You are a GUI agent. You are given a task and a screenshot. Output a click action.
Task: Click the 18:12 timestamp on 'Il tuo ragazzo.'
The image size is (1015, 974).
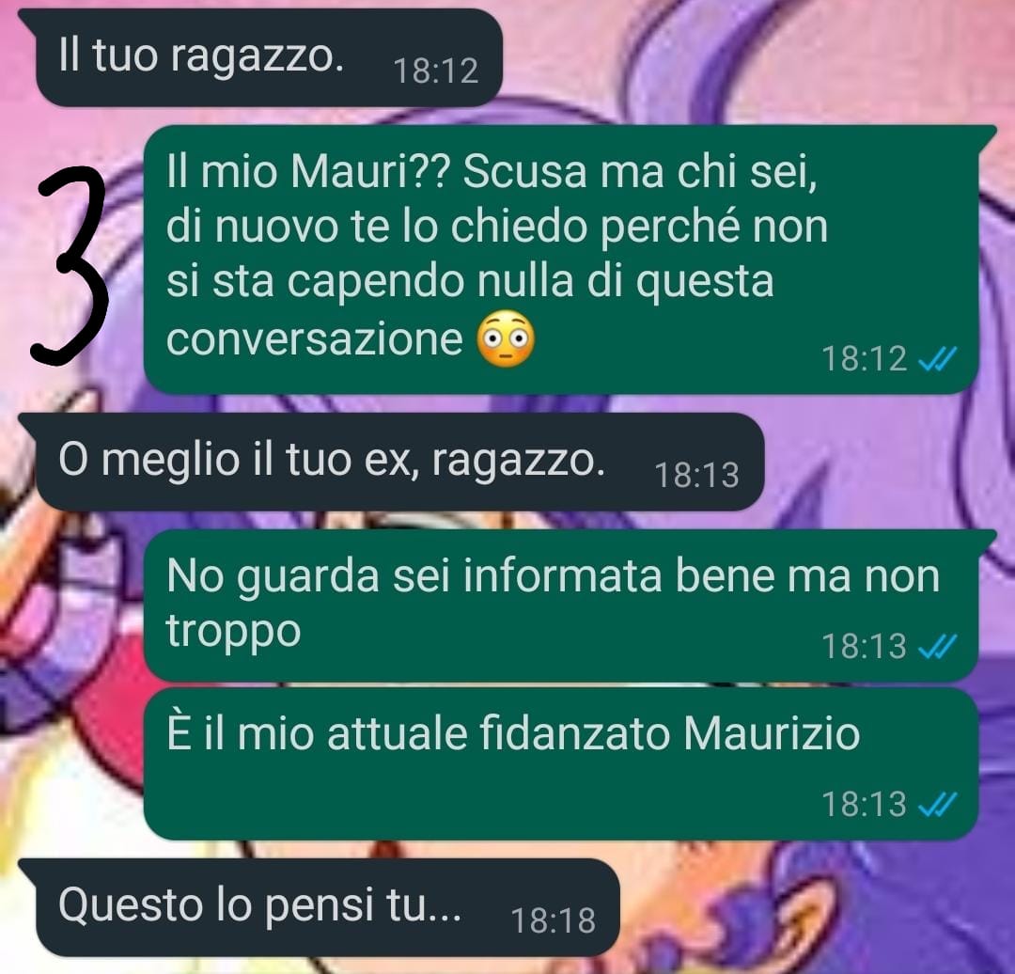tap(436, 71)
